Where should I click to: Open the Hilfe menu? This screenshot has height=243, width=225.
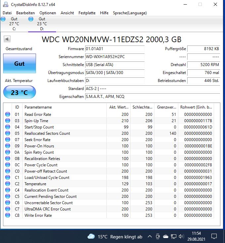(104, 13)
